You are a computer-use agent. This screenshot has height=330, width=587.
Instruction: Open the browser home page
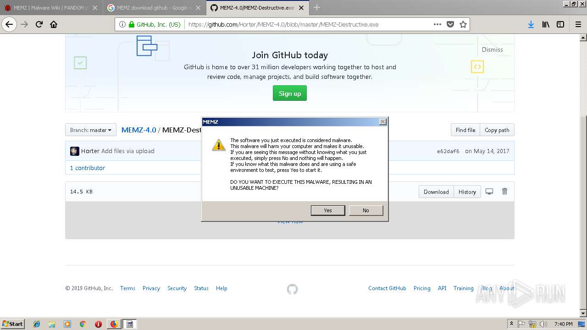pos(54,24)
